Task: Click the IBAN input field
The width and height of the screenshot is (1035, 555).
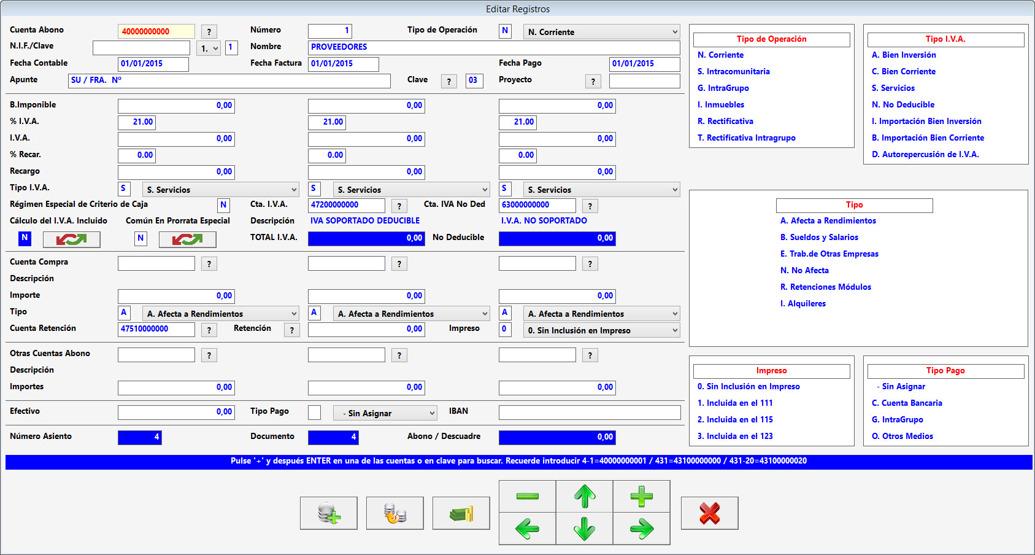Action: point(590,413)
